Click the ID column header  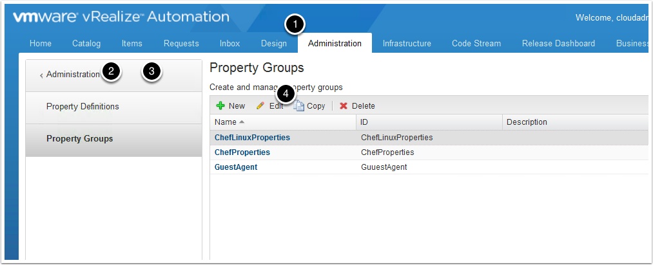click(x=429, y=122)
